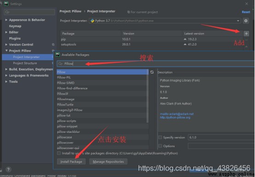Enable the Options checkbox
Screen dimensions: 255x177
[160, 146]
